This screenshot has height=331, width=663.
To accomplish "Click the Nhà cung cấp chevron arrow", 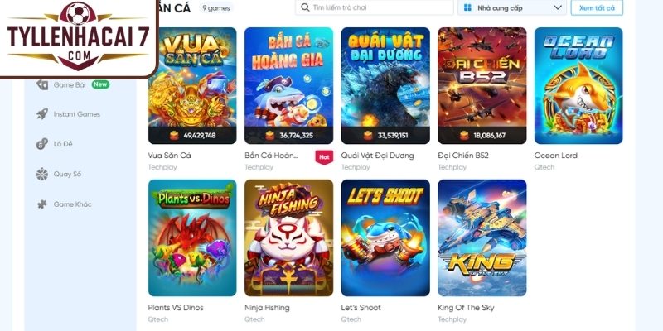I will pyautogui.click(x=558, y=7).
